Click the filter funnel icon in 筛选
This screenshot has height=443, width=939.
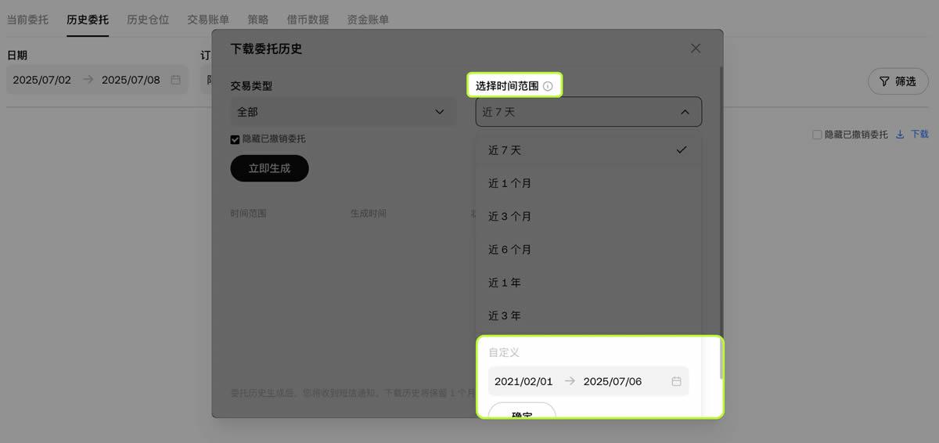coord(884,81)
